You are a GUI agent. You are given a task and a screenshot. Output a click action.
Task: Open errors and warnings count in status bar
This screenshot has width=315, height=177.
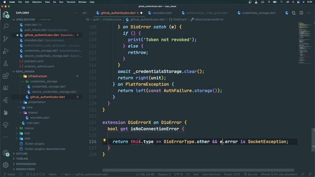36,175
